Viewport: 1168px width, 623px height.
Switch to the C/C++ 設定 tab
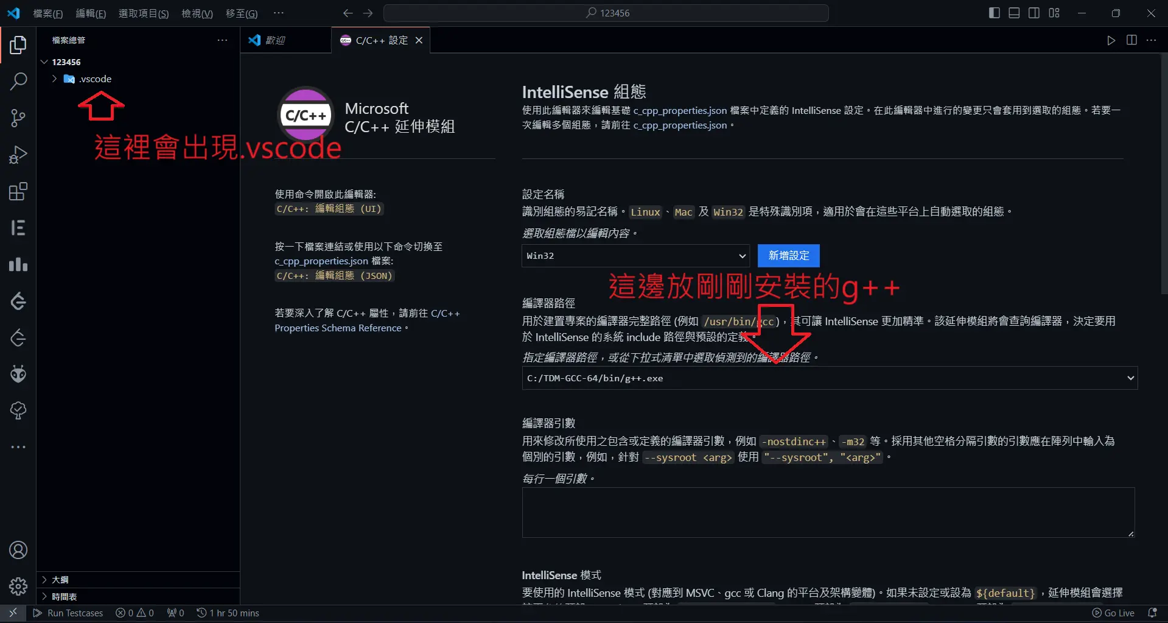pyautogui.click(x=377, y=40)
